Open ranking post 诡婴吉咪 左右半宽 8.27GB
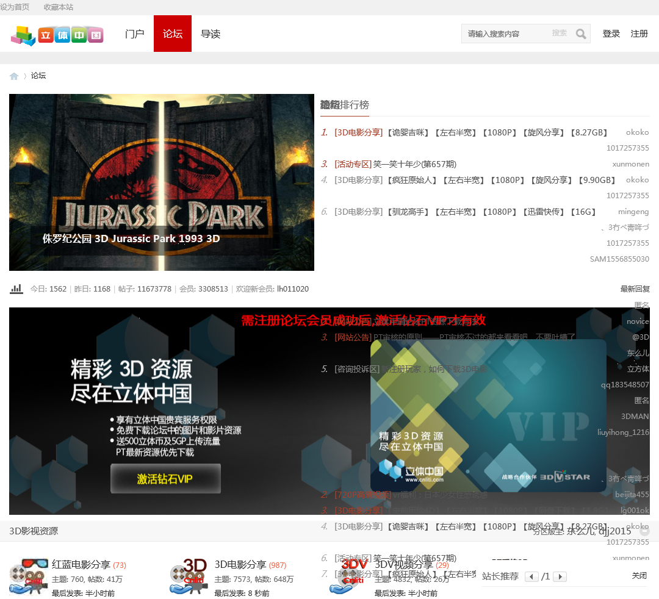Screen dimensions: 659x599 498,133
